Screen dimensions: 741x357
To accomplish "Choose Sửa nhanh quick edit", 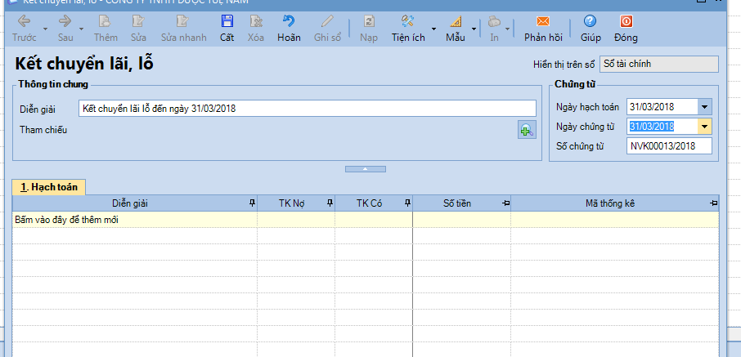I will (x=183, y=29).
